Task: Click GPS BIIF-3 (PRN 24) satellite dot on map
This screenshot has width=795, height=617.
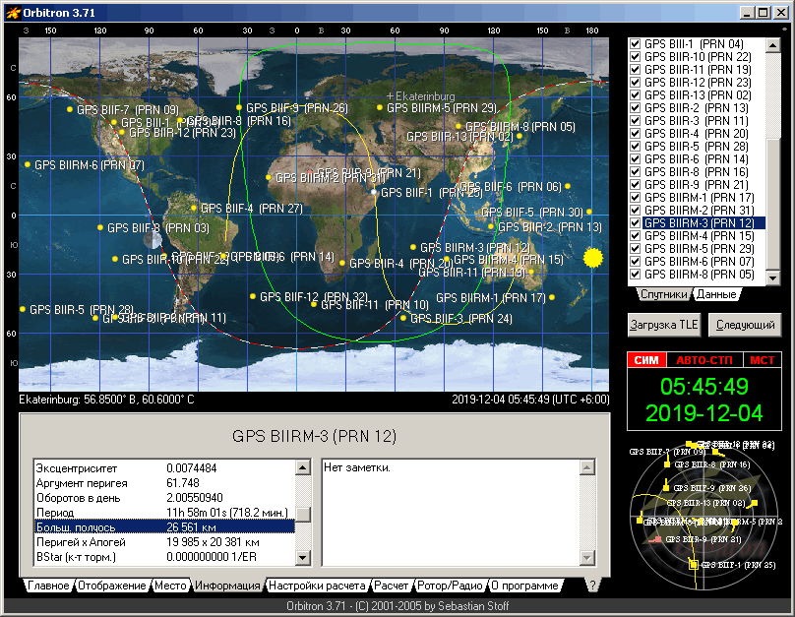Action: pos(403,318)
